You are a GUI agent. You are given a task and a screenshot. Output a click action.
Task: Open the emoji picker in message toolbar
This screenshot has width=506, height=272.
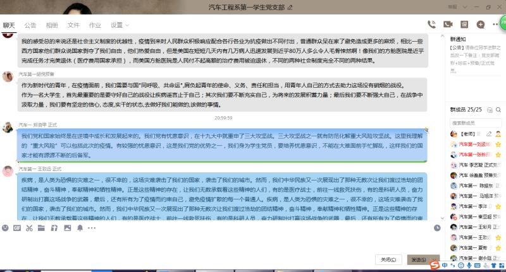click(5, 227)
